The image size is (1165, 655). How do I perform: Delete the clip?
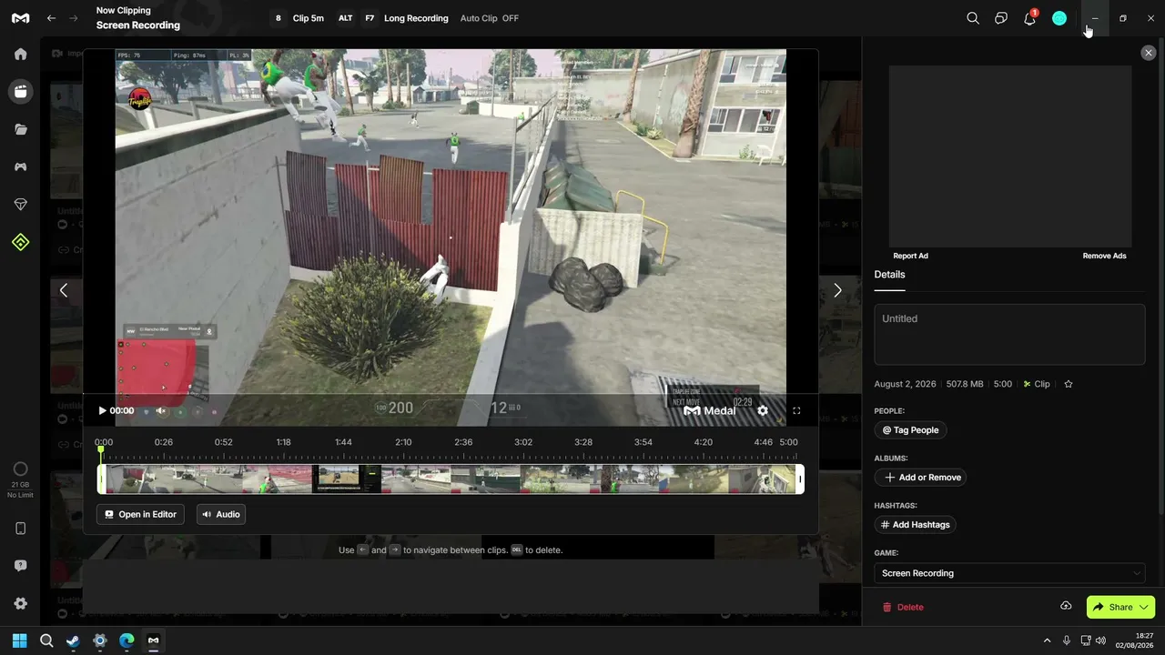click(903, 607)
